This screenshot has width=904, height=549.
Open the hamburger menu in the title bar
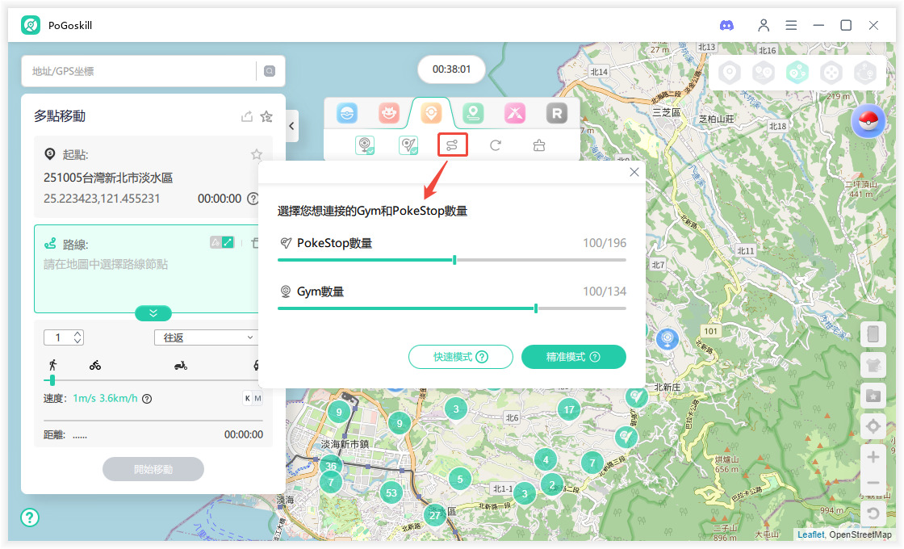point(791,25)
